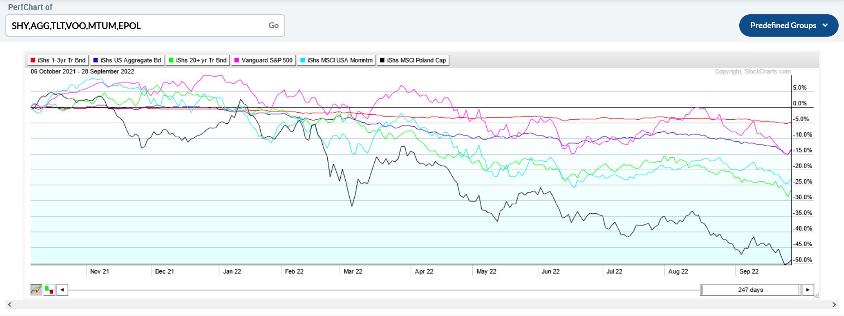Screen dimensions: 844x316
Task: Toggle the iShs 1-3yr Tr Bnd series
Action: [58, 60]
